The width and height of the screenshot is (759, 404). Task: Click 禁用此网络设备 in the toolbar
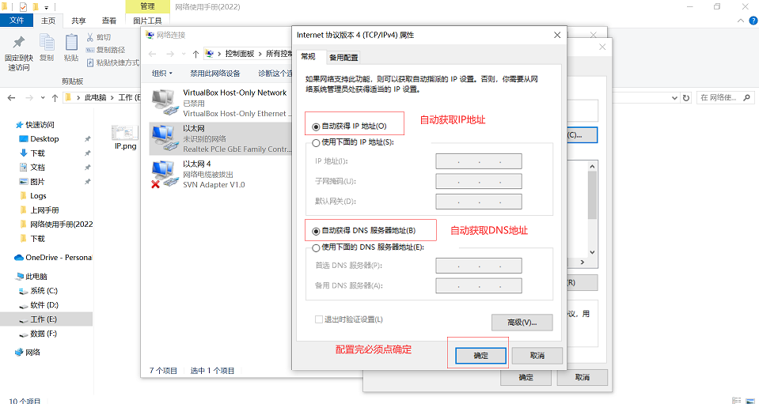coord(214,74)
